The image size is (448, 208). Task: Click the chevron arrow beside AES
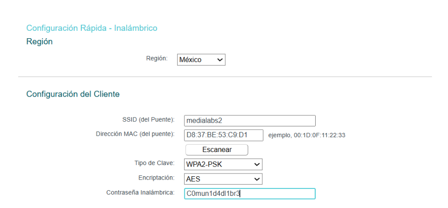point(256,179)
